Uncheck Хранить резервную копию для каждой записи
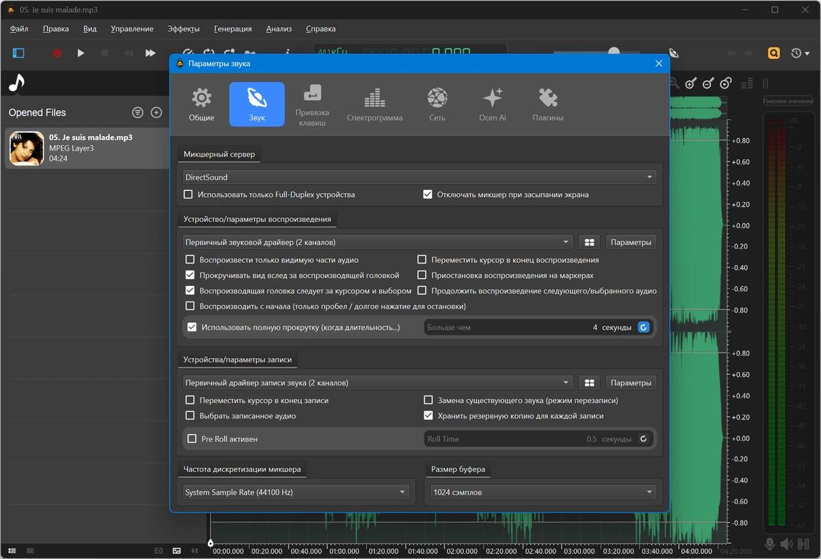Viewport: 821px width, 559px height. pos(428,415)
